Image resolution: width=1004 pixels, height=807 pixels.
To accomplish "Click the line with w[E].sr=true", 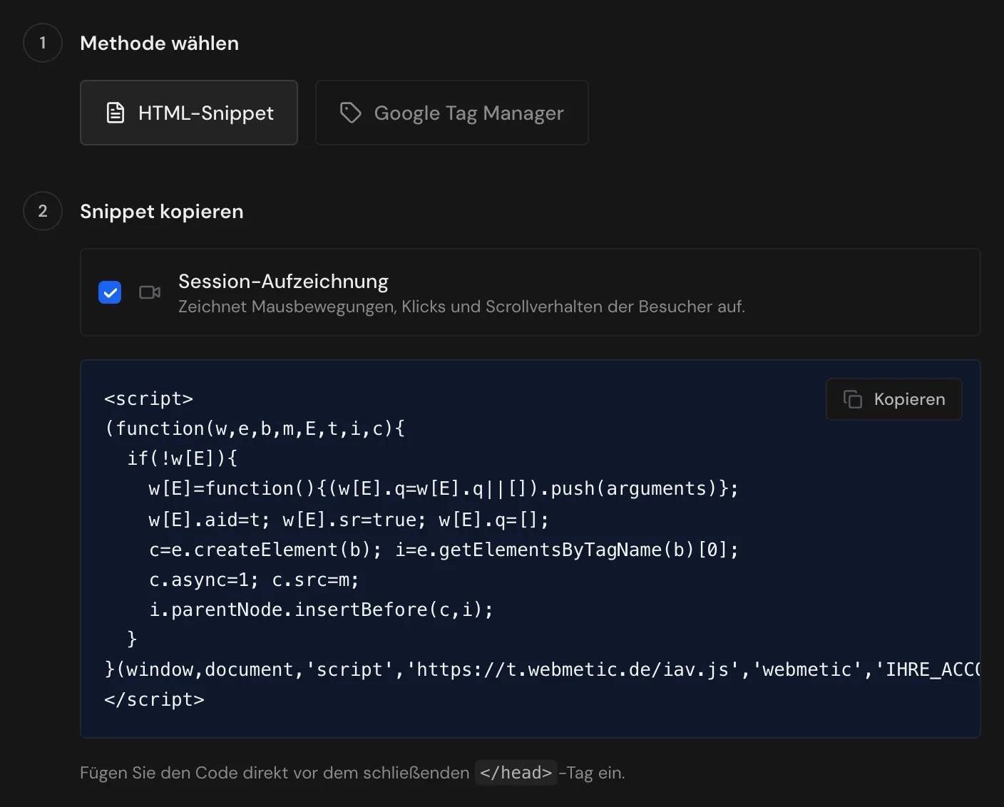I will 349,520.
